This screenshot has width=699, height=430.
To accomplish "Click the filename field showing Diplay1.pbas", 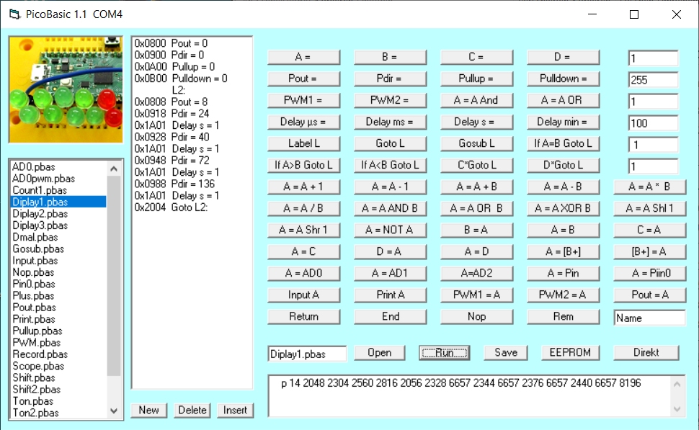I will [x=307, y=354].
